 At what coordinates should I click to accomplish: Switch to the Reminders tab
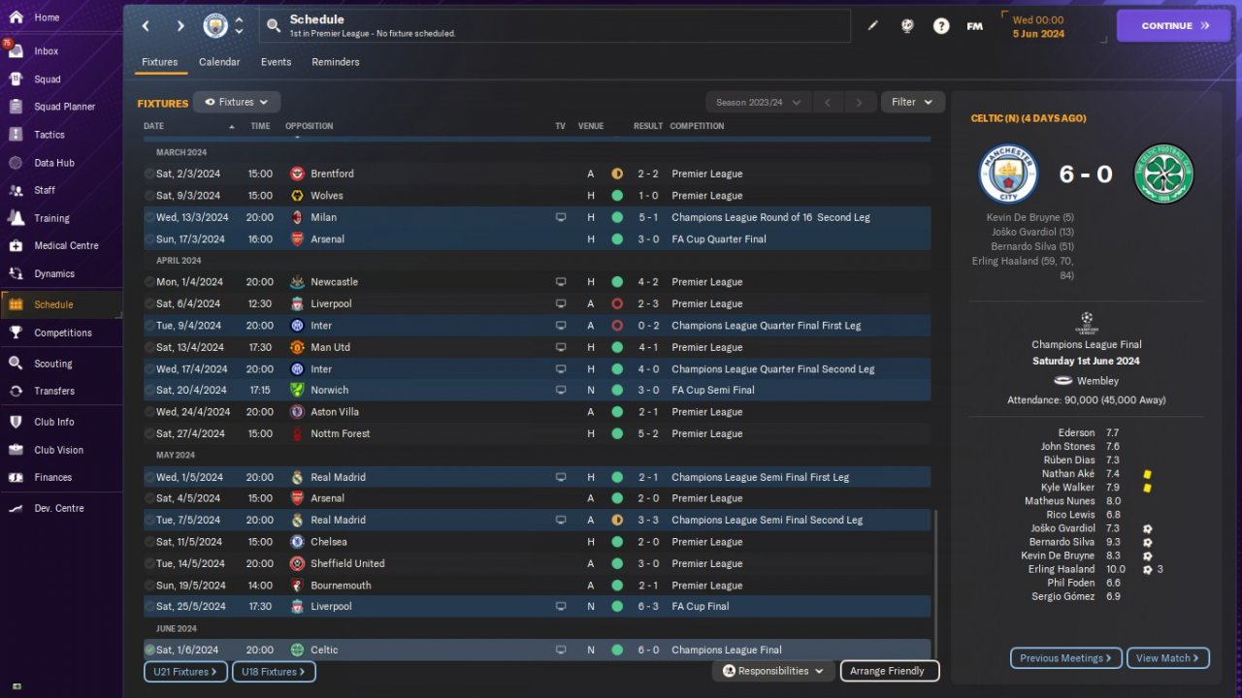click(336, 62)
